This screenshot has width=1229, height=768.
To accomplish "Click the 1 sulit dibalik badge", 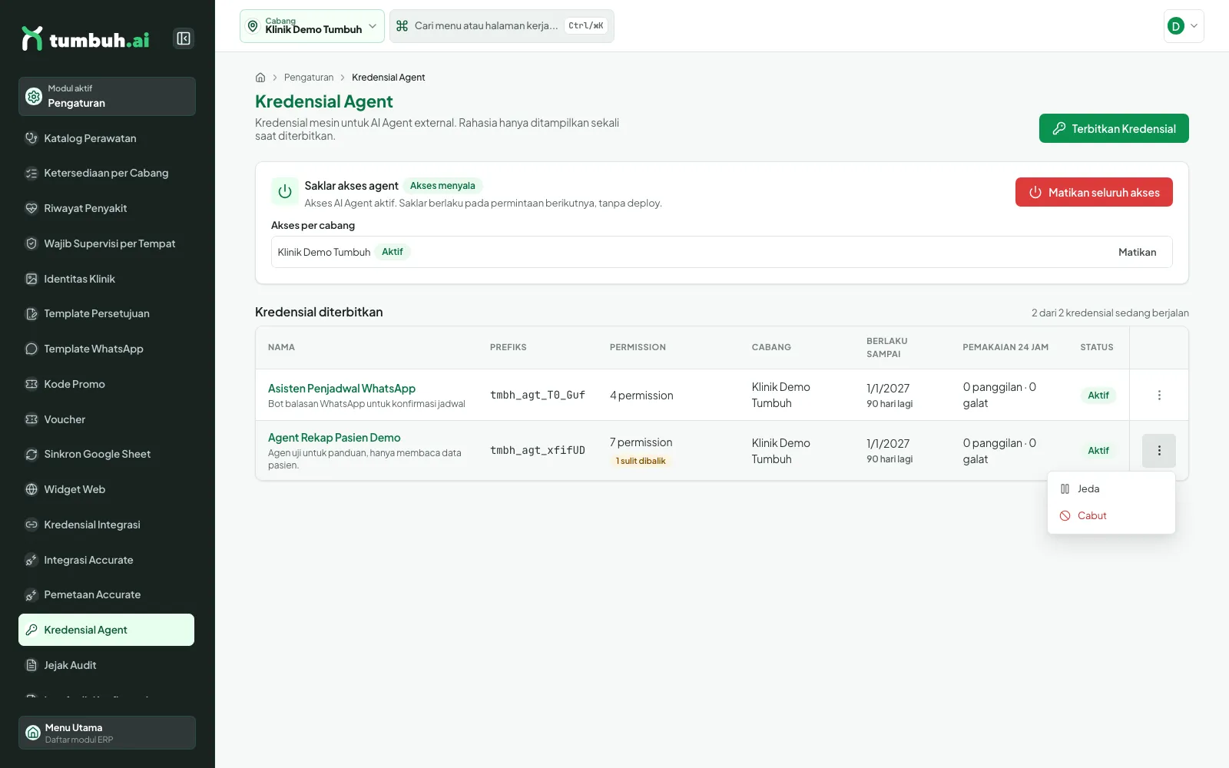I will 641,461.
